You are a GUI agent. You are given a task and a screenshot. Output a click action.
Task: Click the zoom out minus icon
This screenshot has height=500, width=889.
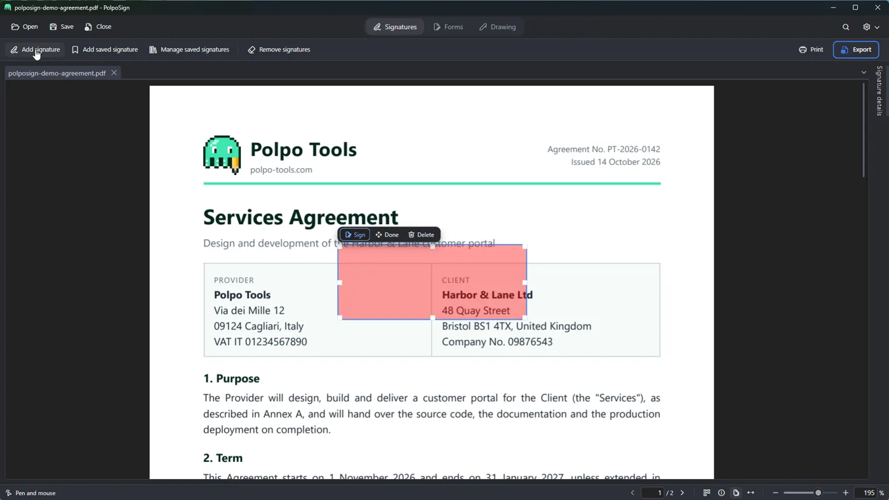[x=775, y=493]
